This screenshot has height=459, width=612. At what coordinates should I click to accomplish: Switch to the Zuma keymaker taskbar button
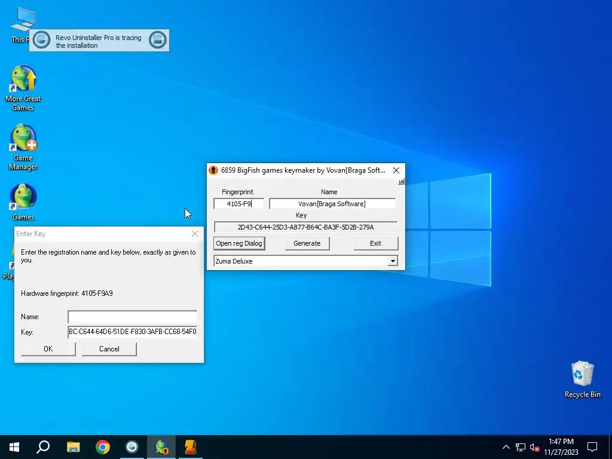191,447
